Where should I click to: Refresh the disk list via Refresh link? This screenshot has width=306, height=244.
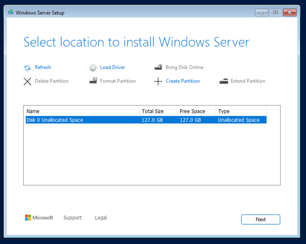pyautogui.click(x=43, y=67)
